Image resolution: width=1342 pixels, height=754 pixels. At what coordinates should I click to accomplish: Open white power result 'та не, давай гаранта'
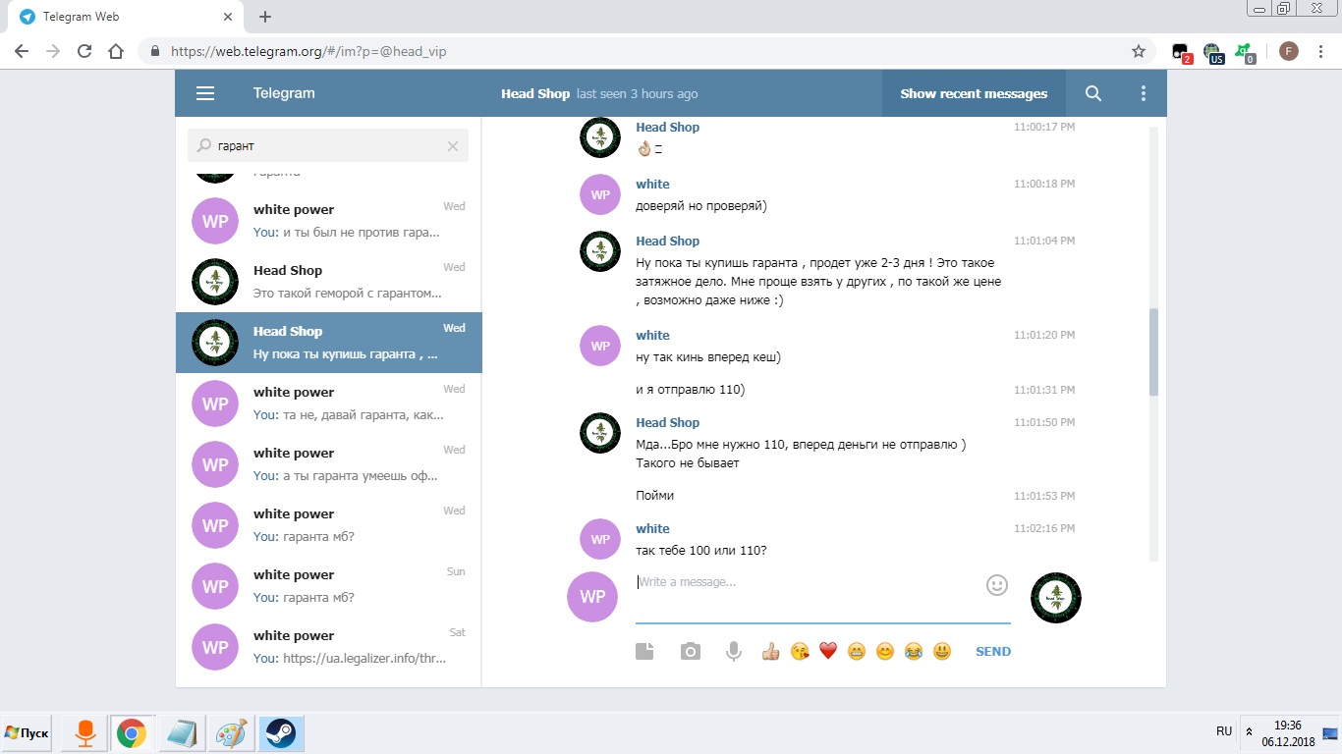pyautogui.click(x=329, y=404)
